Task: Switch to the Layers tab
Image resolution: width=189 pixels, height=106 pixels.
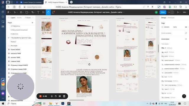Action: 13,18
